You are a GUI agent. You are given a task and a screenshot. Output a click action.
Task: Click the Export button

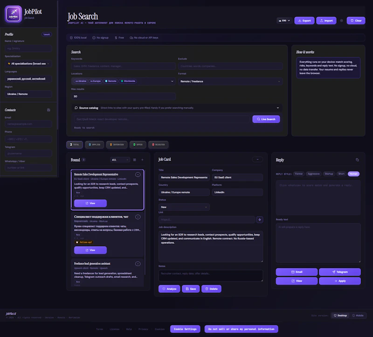(x=304, y=21)
